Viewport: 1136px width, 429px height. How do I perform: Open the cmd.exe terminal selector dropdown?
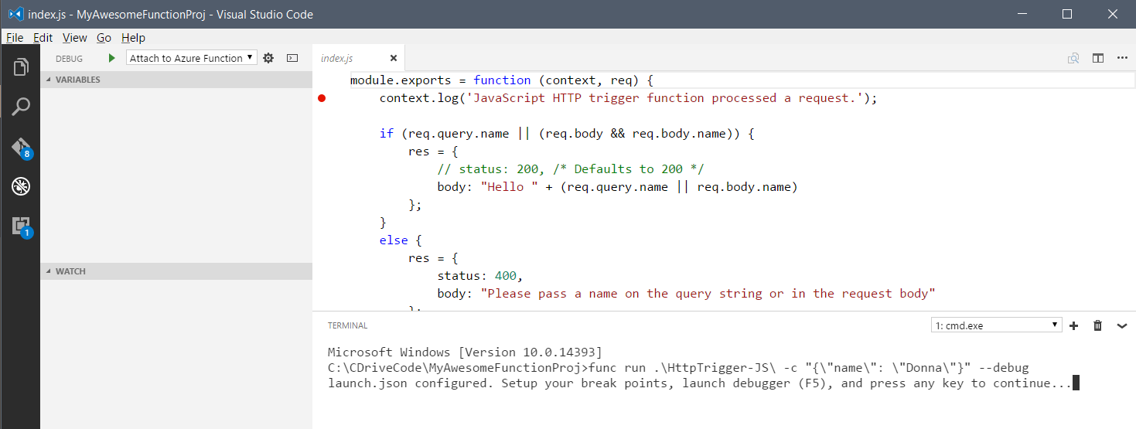tap(996, 326)
